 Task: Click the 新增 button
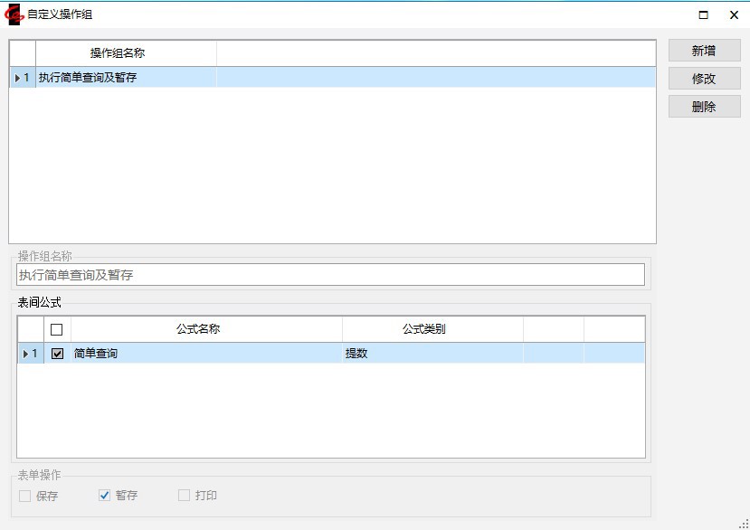point(704,51)
